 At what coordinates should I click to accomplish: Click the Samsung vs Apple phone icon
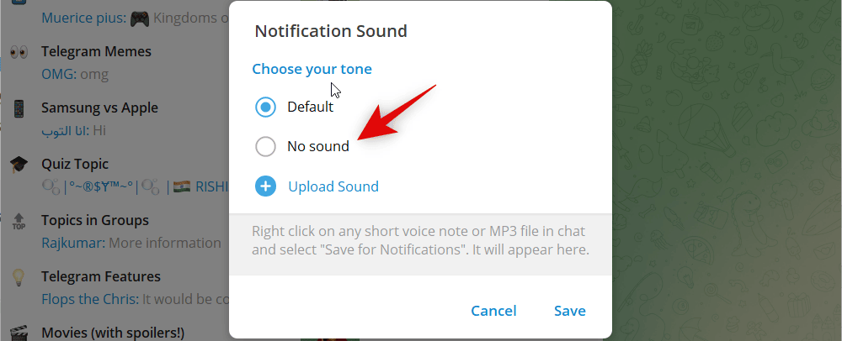point(19,108)
